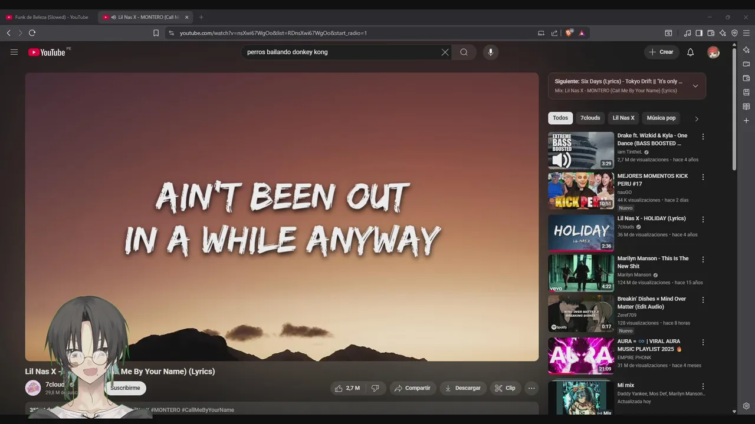This screenshot has height=424, width=755.
Task: Open the Brave Wallet toolbar icon
Action: pyautogui.click(x=711, y=33)
